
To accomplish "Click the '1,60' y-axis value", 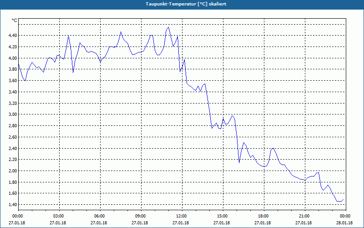I will [12, 193].
